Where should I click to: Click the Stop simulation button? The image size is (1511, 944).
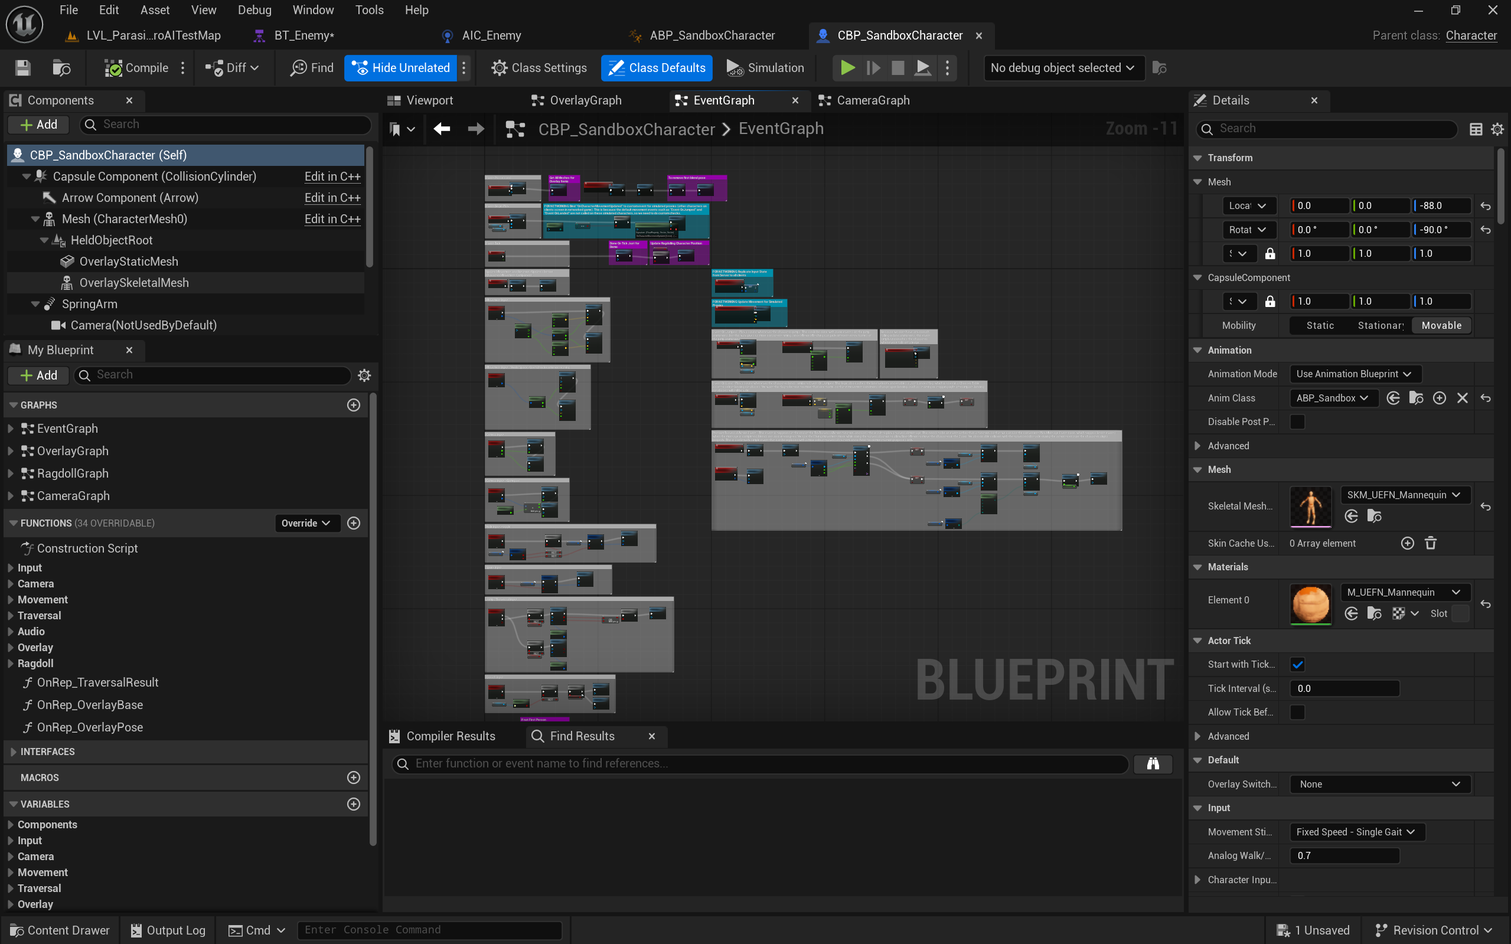(x=898, y=67)
